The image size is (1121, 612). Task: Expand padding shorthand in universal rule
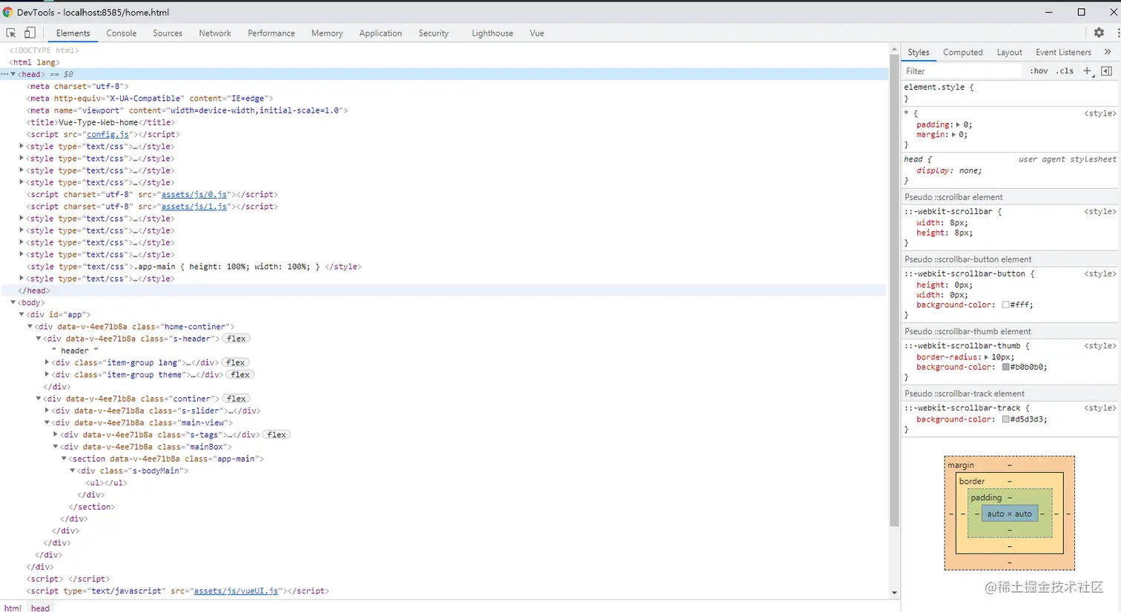click(x=958, y=124)
